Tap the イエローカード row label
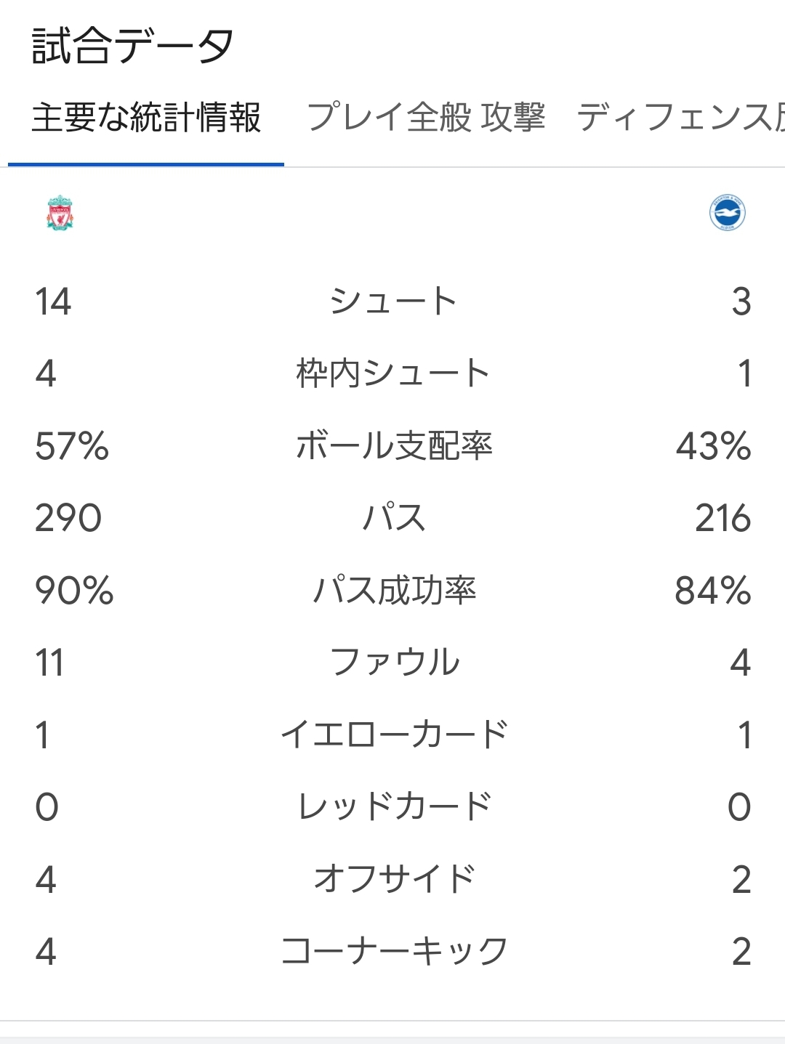The height and width of the screenshot is (1044, 785). [393, 735]
